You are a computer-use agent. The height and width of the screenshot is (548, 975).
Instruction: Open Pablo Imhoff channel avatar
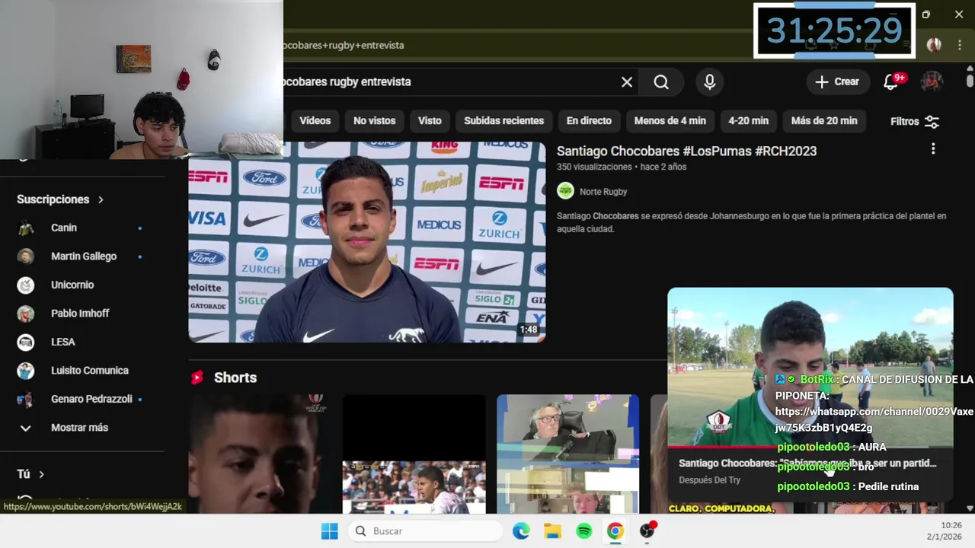[26, 314]
